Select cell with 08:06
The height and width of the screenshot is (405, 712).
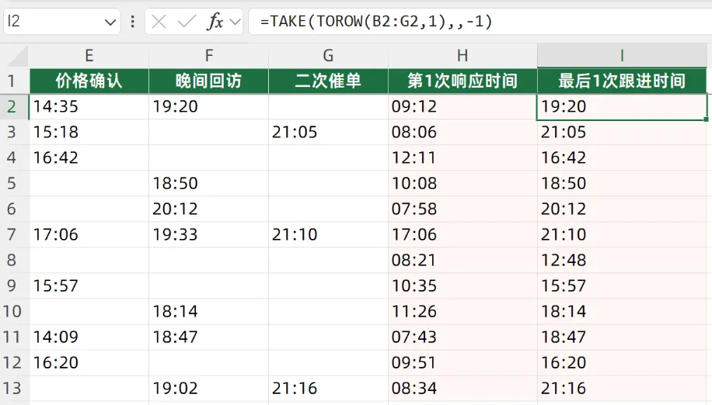click(x=462, y=132)
